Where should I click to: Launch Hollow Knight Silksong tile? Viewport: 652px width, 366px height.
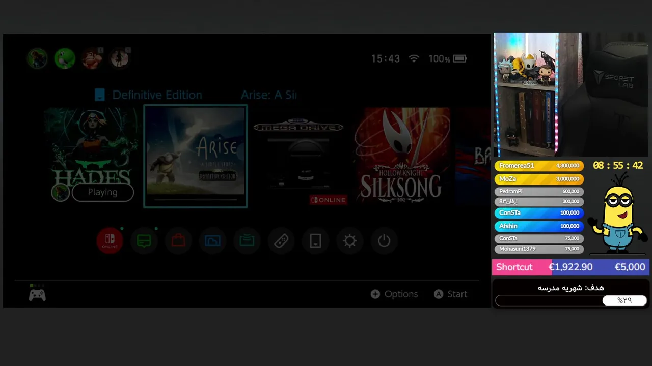403,155
